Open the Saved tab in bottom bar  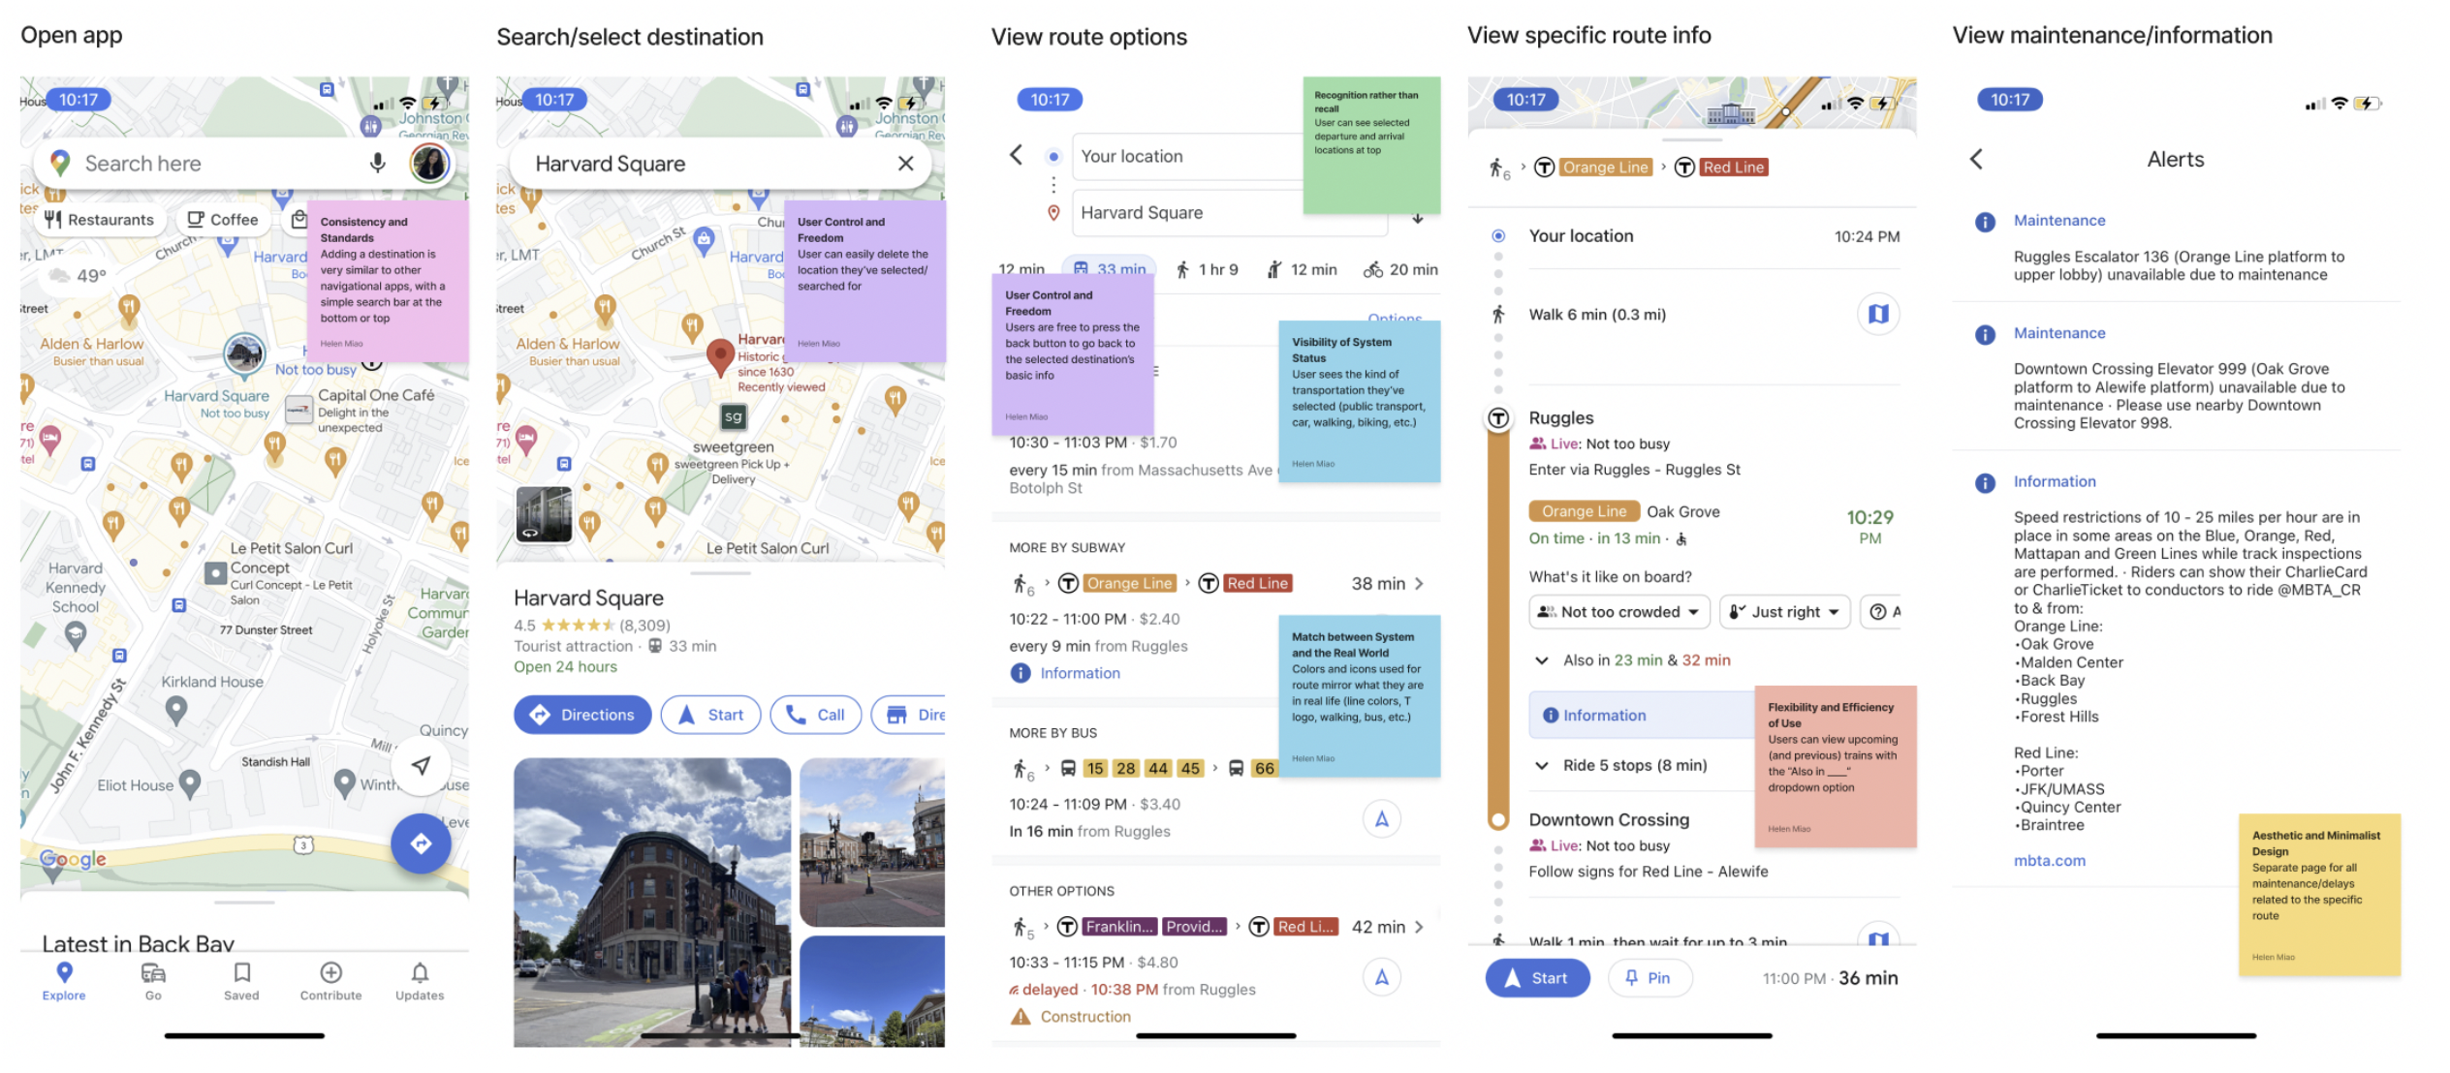click(241, 980)
